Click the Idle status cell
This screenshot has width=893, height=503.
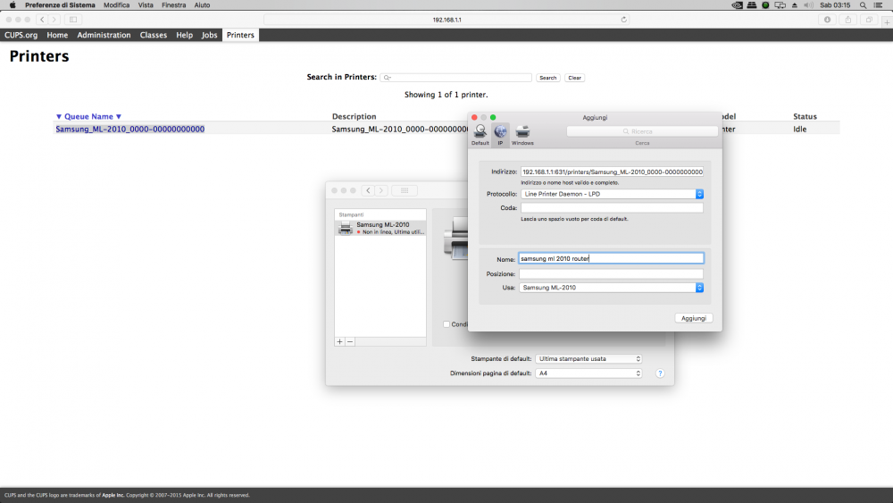coord(799,130)
